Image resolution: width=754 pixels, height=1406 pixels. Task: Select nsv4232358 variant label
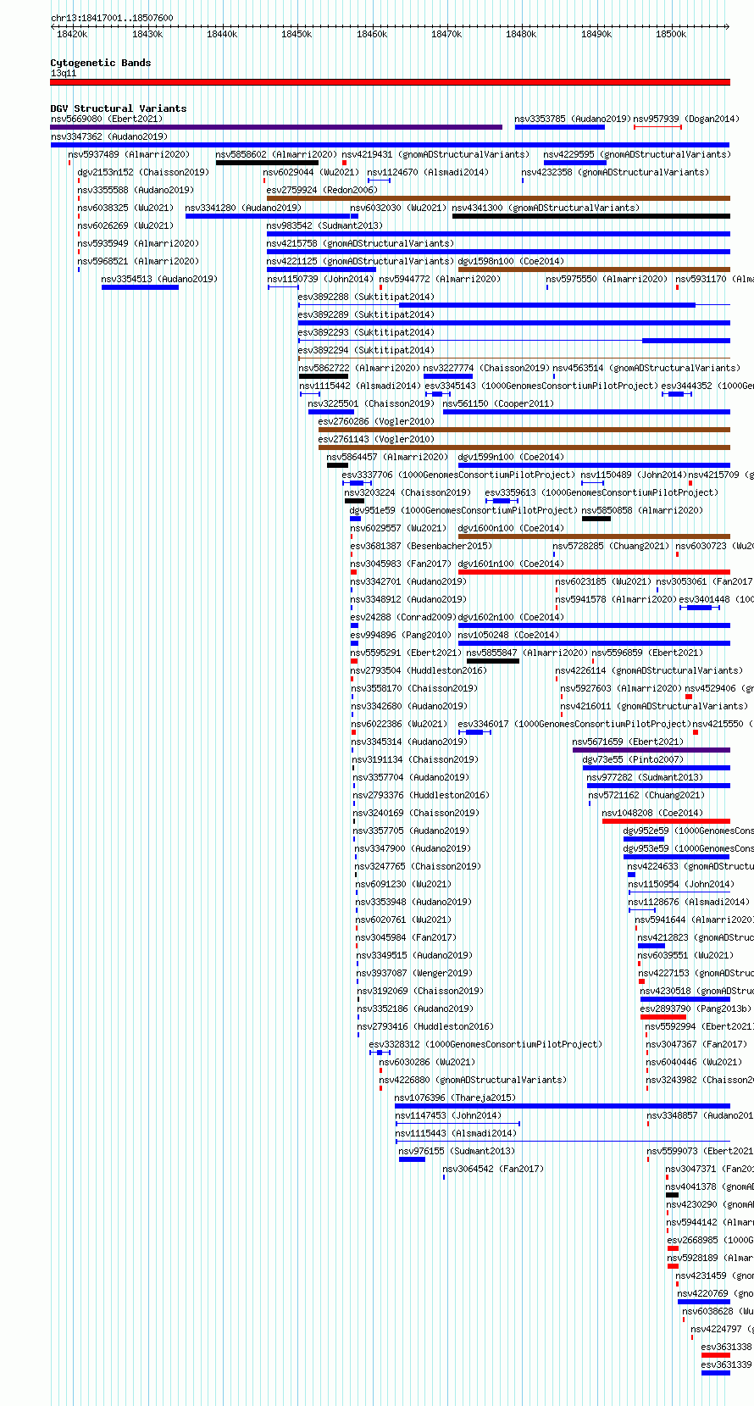coord(615,172)
